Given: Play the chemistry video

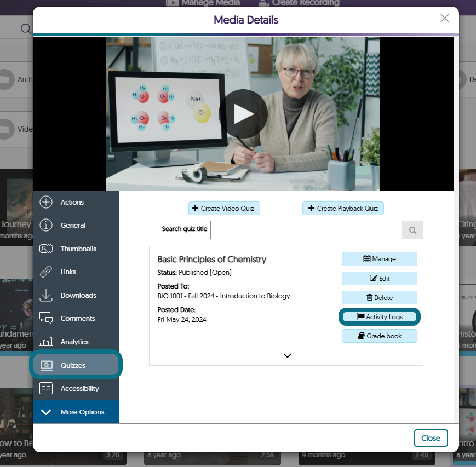Looking at the screenshot, I should click(243, 114).
